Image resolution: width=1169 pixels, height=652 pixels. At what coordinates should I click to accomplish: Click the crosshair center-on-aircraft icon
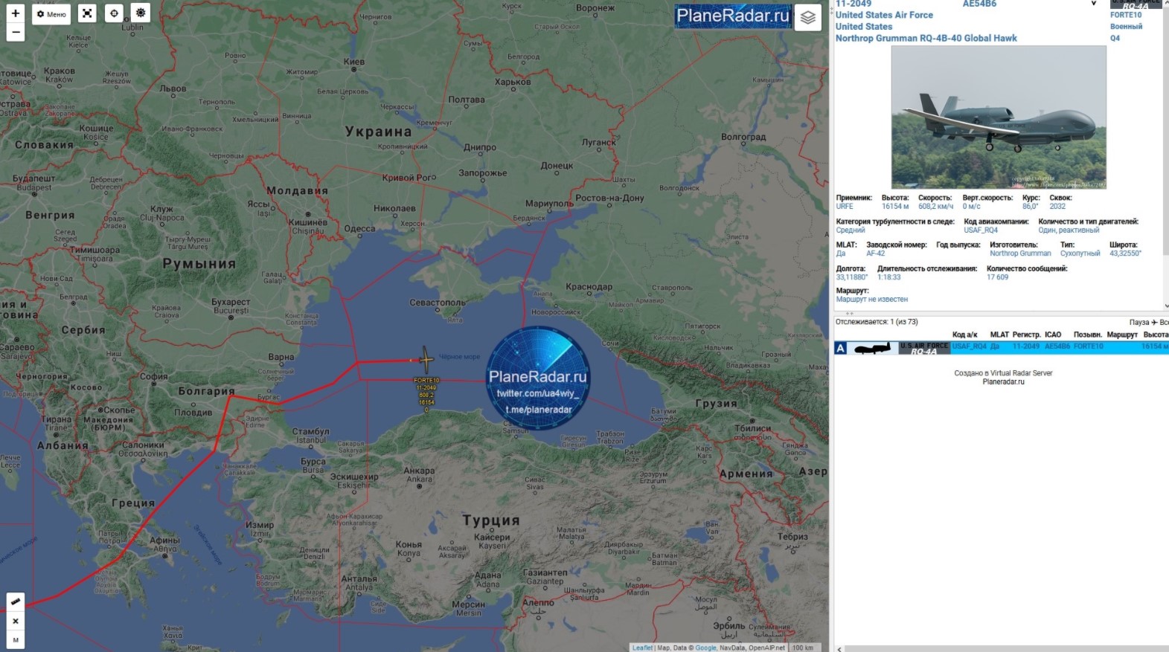[x=114, y=13]
